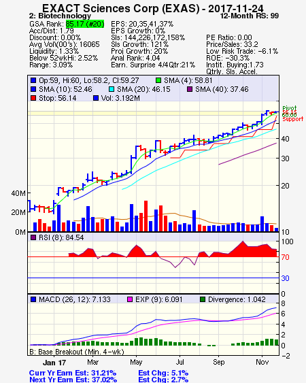This screenshot has height=383, width=306.
Task: Click the green-highlighted GSA Rank 85.17 (#20)
Action: tap(85, 24)
